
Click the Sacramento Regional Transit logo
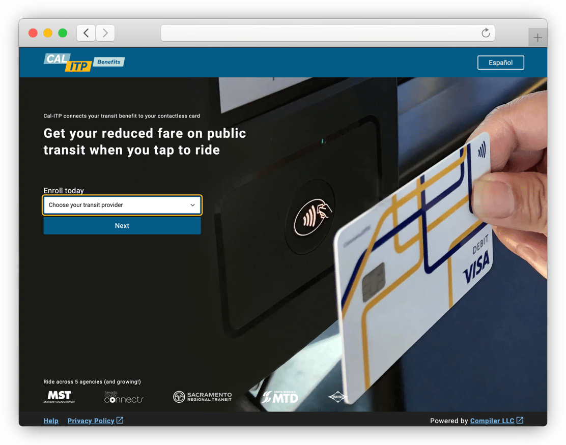(x=202, y=397)
